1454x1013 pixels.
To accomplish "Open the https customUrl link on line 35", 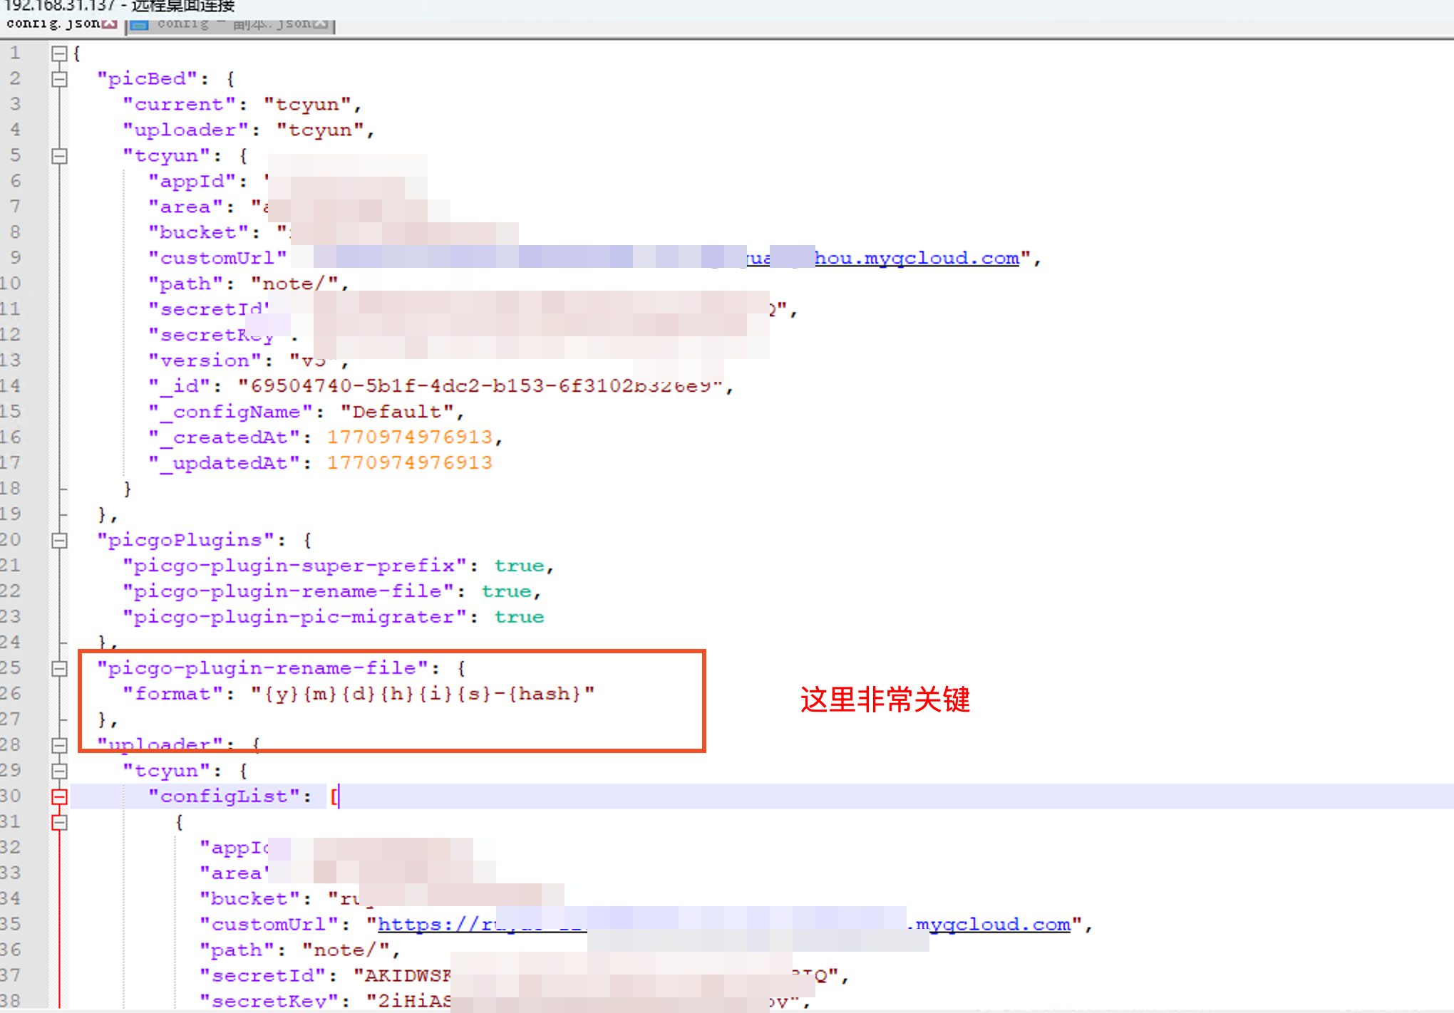I will tap(724, 925).
